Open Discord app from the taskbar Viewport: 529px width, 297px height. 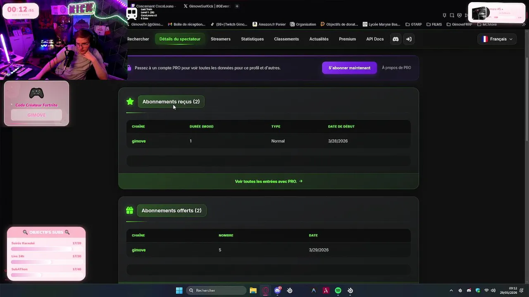click(277, 290)
